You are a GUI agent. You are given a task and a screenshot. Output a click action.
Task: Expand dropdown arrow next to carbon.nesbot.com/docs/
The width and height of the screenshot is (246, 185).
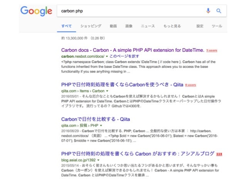(x=107, y=56)
